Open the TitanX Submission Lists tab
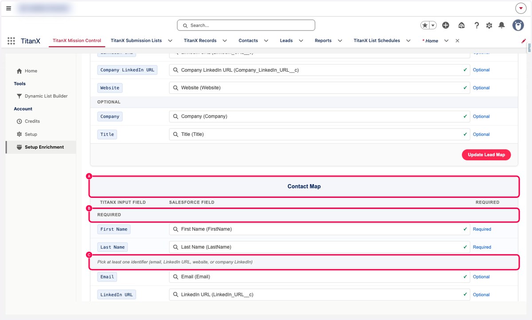Viewport: 532px width, 320px height. coord(136,41)
